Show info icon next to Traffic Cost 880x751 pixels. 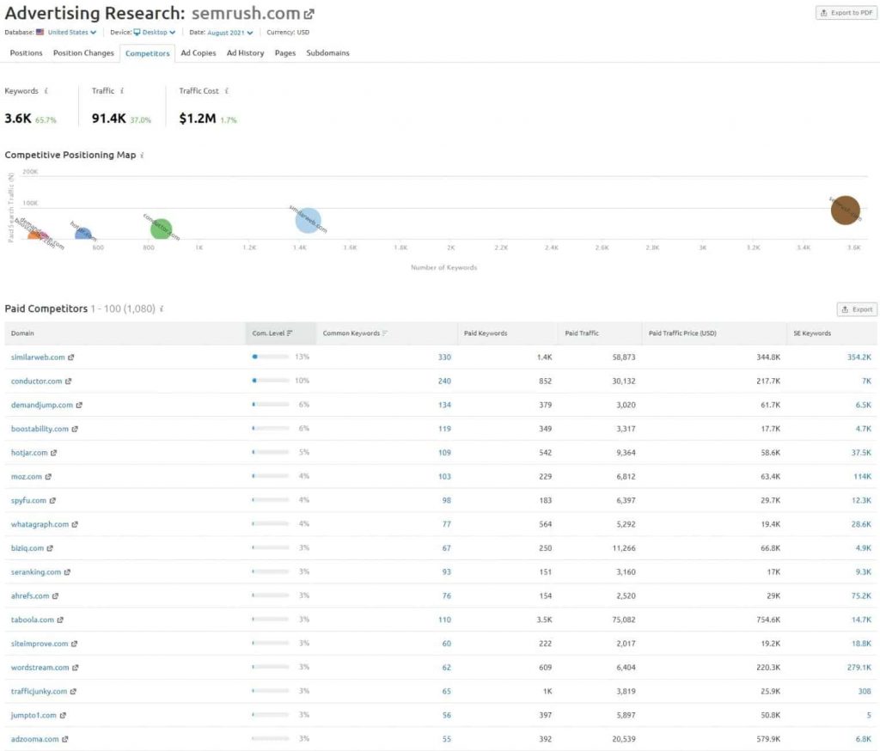coord(226,91)
